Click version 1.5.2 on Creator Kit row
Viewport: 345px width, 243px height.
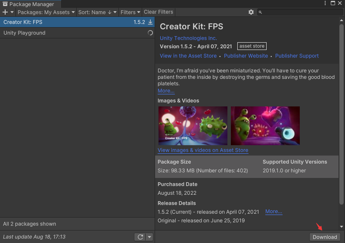139,22
